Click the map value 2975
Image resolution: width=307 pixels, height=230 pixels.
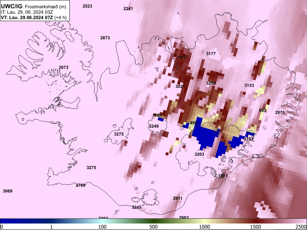click(280, 112)
